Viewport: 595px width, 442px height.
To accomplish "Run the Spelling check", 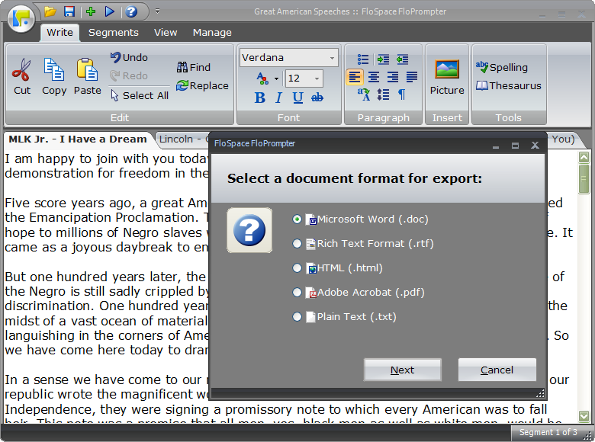I will coord(501,68).
